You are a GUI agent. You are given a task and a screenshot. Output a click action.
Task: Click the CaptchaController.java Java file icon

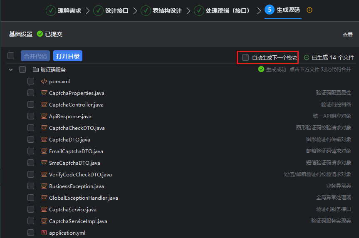tap(44, 105)
